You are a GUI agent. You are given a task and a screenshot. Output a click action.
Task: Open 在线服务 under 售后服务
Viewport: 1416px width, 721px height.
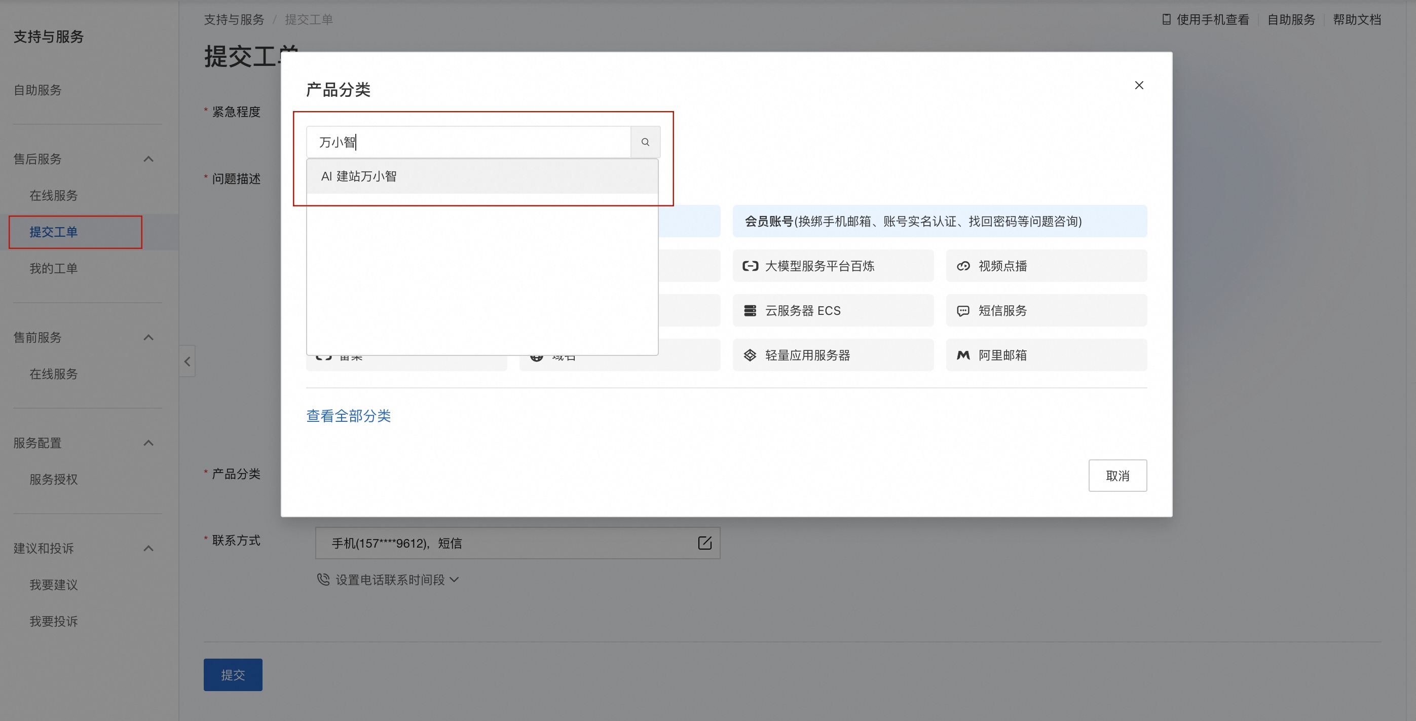[x=53, y=196]
